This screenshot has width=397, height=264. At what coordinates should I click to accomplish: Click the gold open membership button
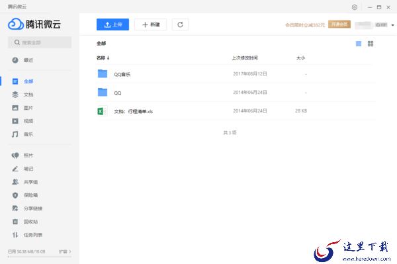pos(339,24)
